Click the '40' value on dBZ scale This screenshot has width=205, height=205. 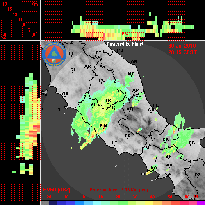click(x=153, y=197)
